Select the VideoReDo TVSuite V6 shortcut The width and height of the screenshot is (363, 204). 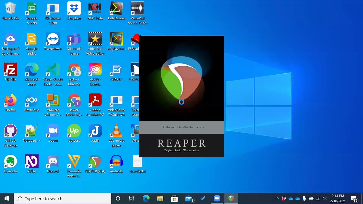[116, 105]
